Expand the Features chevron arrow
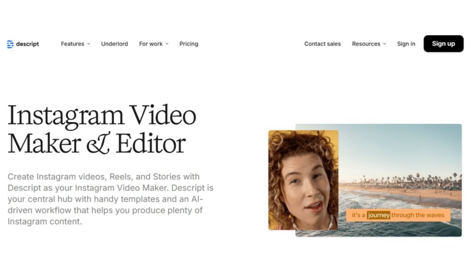 [x=88, y=44]
